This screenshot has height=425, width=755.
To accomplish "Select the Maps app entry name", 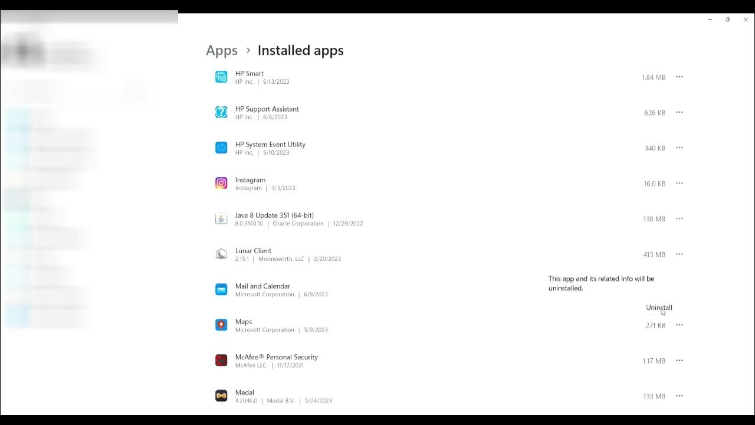I will (244, 322).
